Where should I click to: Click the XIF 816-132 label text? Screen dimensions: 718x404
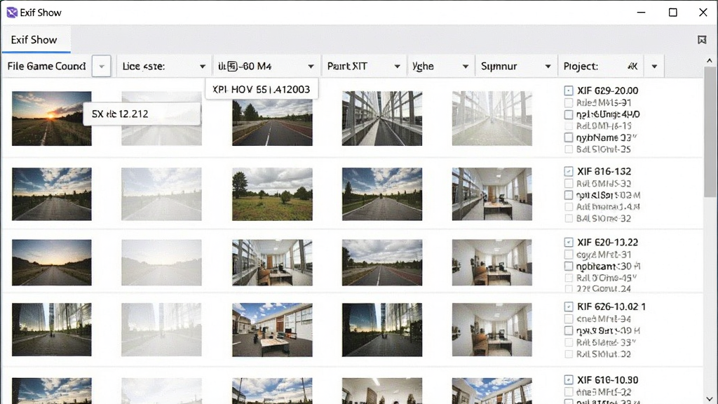point(604,171)
